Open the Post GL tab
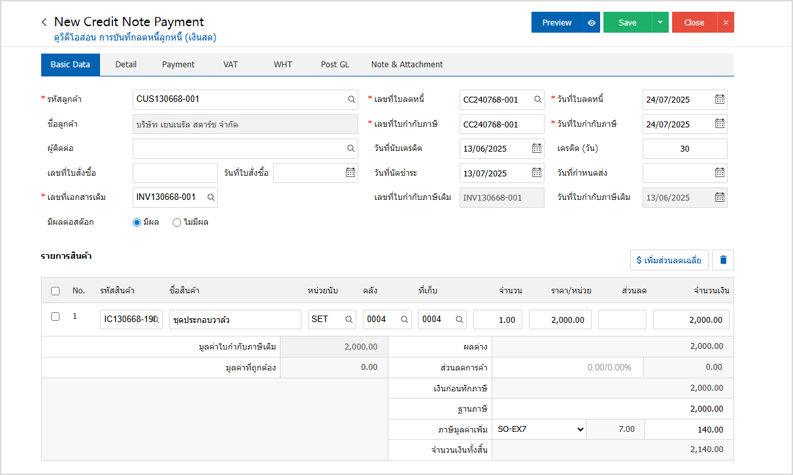 (x=335, y=65)
